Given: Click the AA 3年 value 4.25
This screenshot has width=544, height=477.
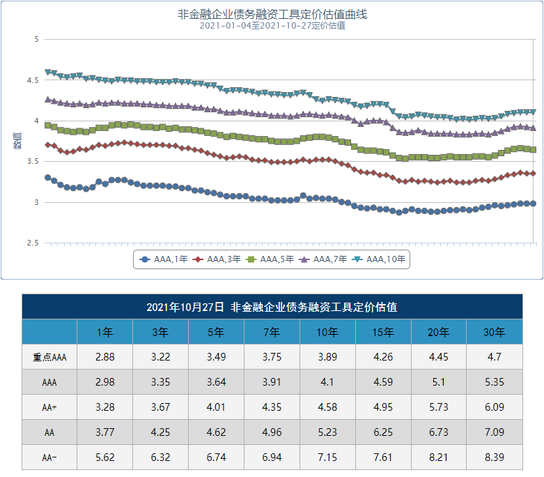Looking at the screenshot, I should (160, 432).
